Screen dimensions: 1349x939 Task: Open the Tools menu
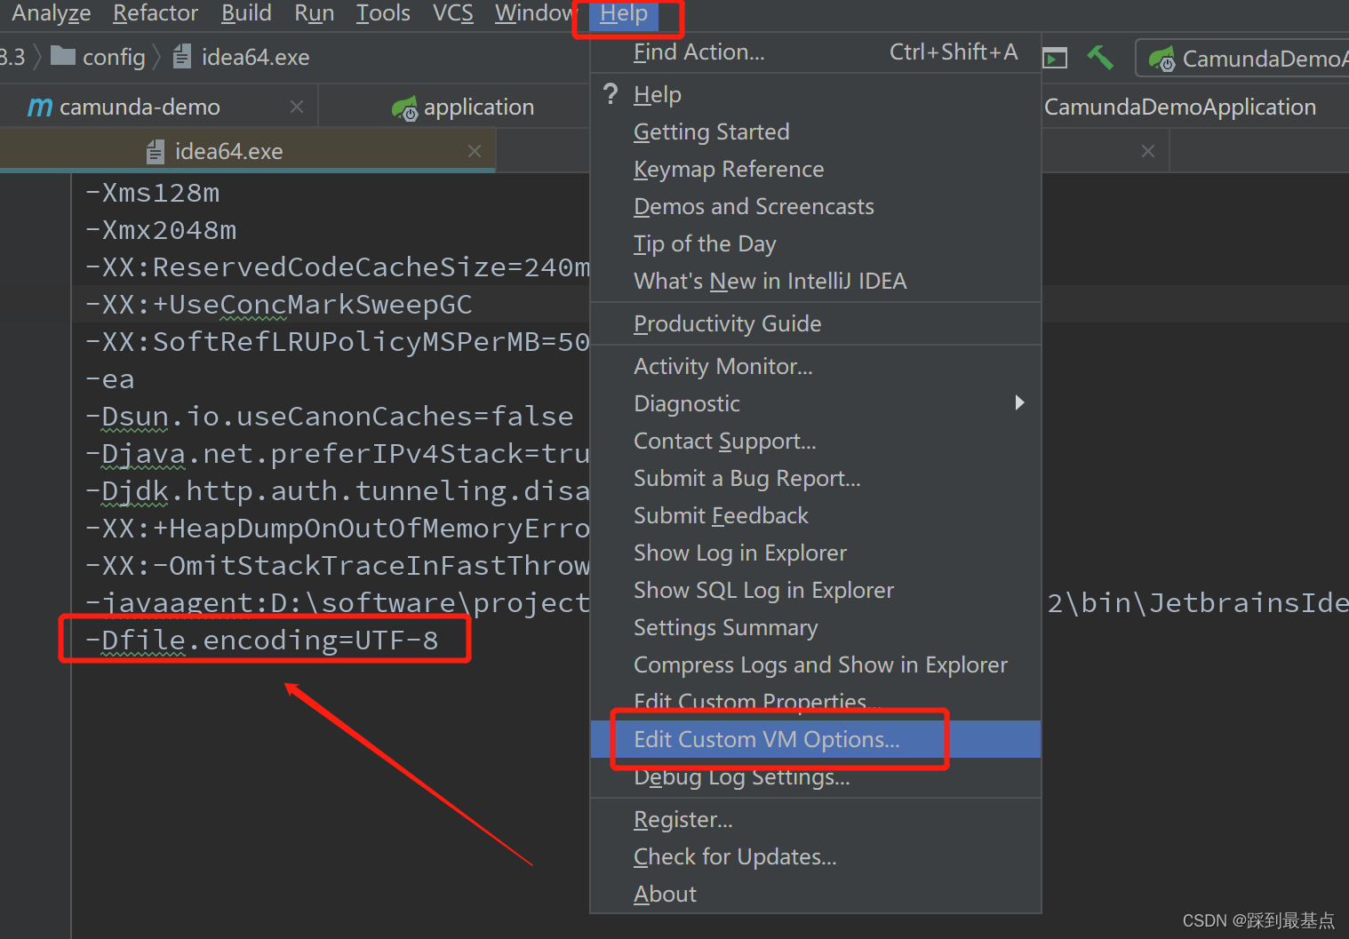point(383,13)
